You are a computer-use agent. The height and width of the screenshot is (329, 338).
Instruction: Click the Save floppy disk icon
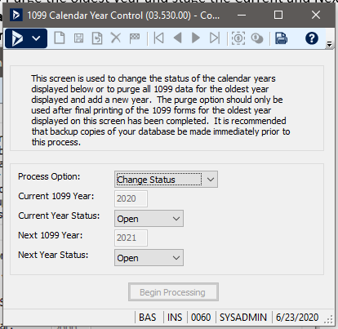point(78,38)
